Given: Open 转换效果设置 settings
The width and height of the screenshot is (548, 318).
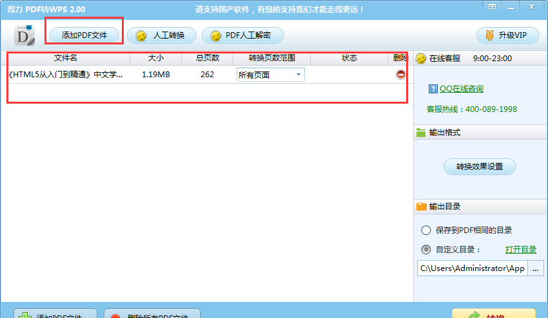Looking at the screenshot, I should pyautogui.click(x=480, y=167).
